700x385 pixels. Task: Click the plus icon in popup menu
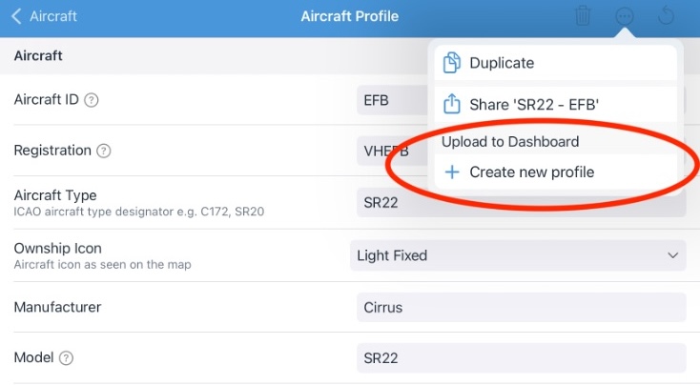[452, 172]
